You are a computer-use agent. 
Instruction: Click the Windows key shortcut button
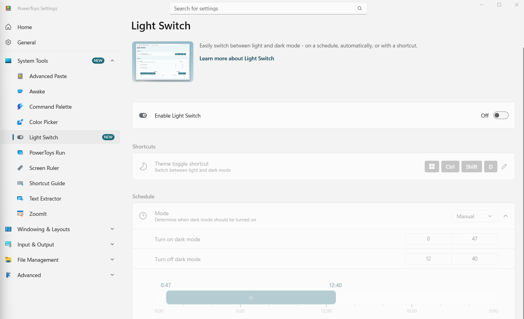click(x=432, y=167)
